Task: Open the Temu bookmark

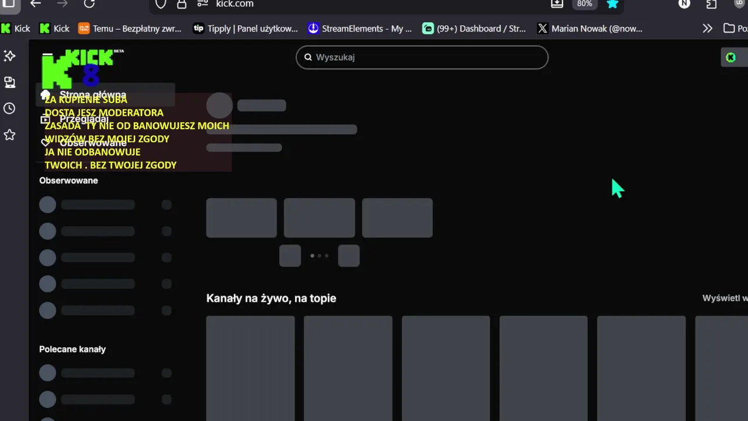Action: pos(130,28)
